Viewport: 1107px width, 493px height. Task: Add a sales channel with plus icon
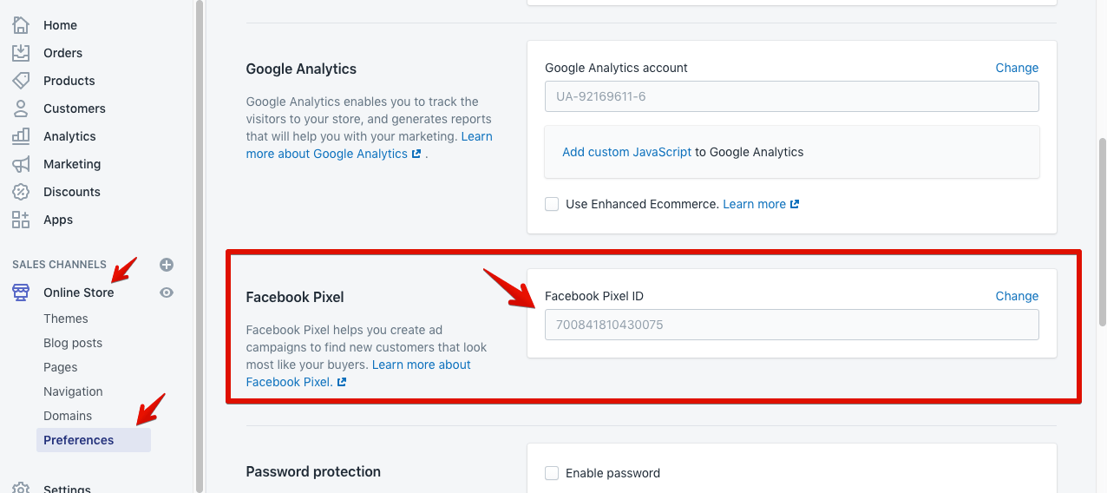167,265
